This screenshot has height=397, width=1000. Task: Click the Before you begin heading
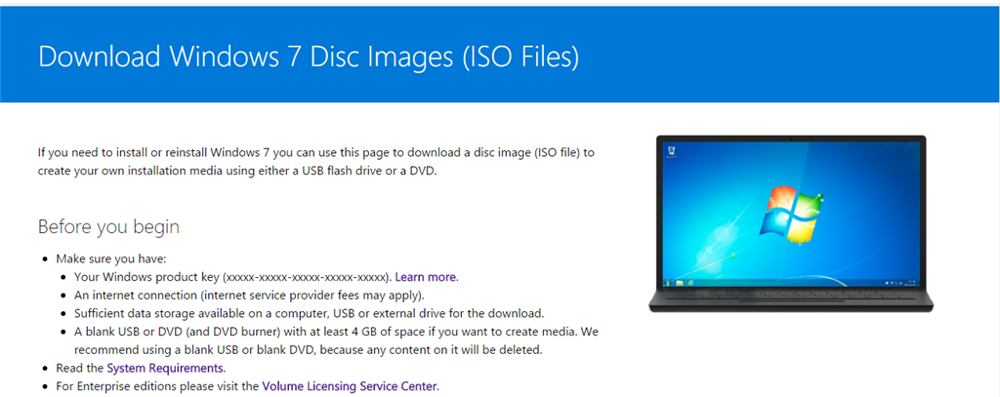tap(108, 227)
